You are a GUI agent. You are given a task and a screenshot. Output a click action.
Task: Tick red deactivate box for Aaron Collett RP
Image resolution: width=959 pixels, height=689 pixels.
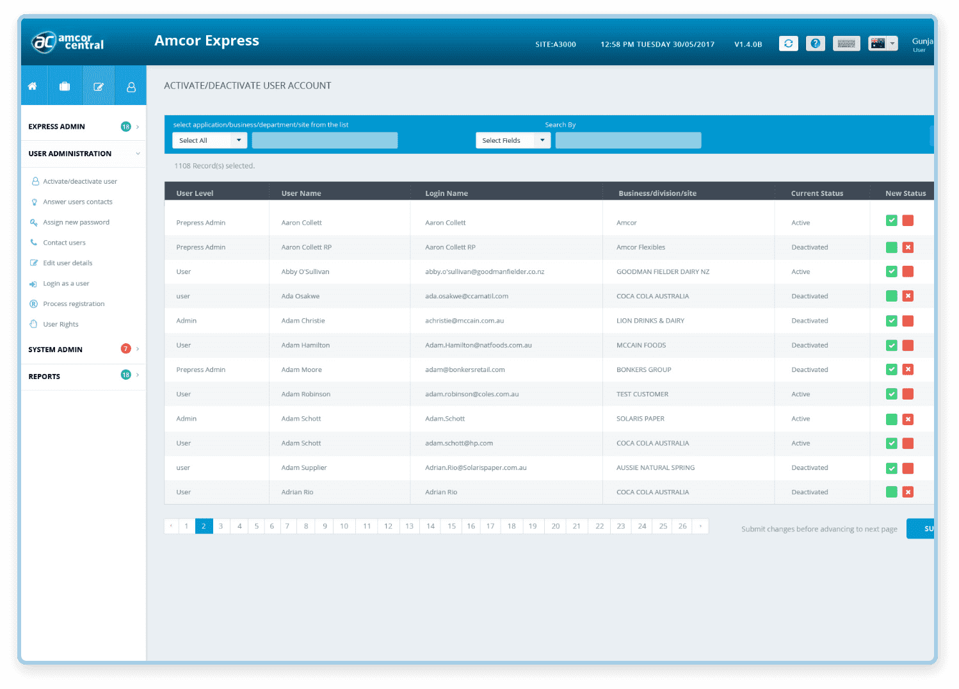(908, 247)
